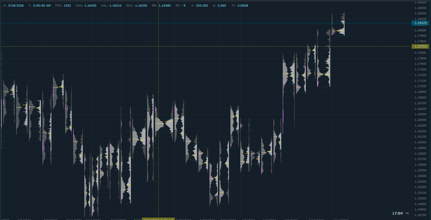Click the highlighted crosshair date label on the time axis
Image resolution: width=431 pixels, height=220 pixels.
tap(159, 219)
